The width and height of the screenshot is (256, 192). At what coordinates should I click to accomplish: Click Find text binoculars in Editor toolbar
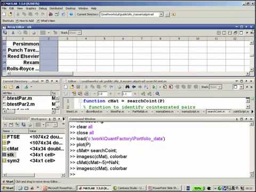tap(127, 87)
